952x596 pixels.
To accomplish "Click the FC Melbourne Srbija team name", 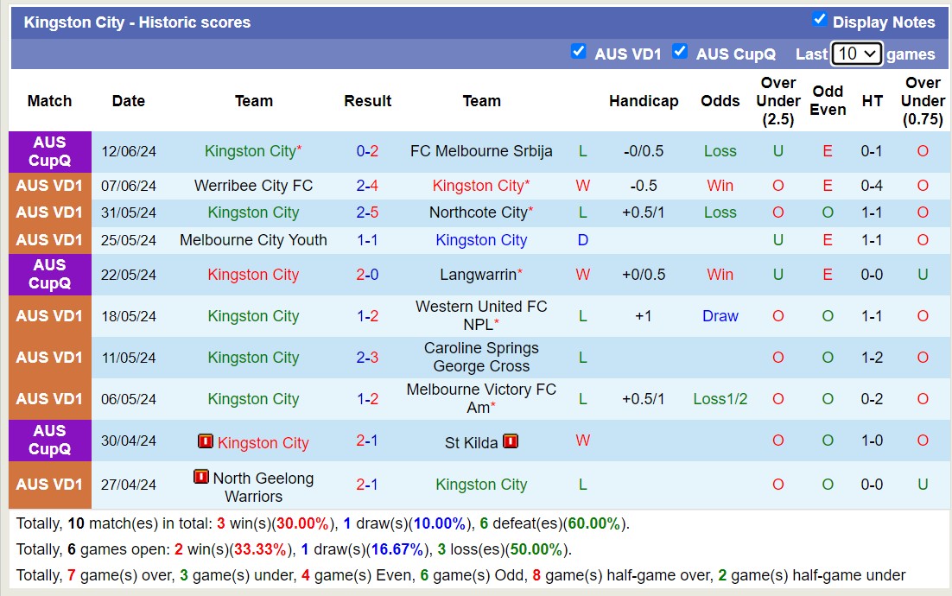I will 481,151.
